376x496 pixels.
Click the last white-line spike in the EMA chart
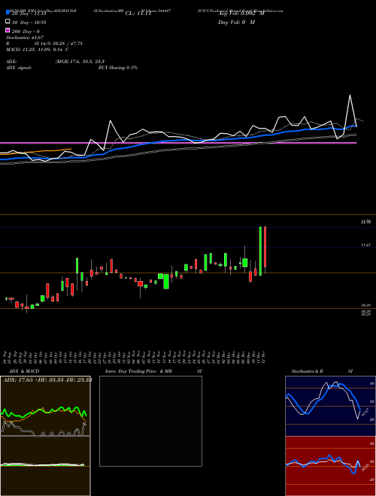(x=350, y=110)
